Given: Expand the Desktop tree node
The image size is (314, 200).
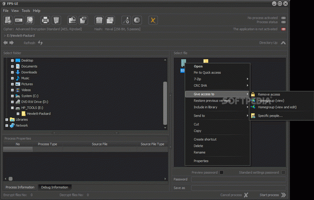Looking at the screenshot, I should 12,60.
